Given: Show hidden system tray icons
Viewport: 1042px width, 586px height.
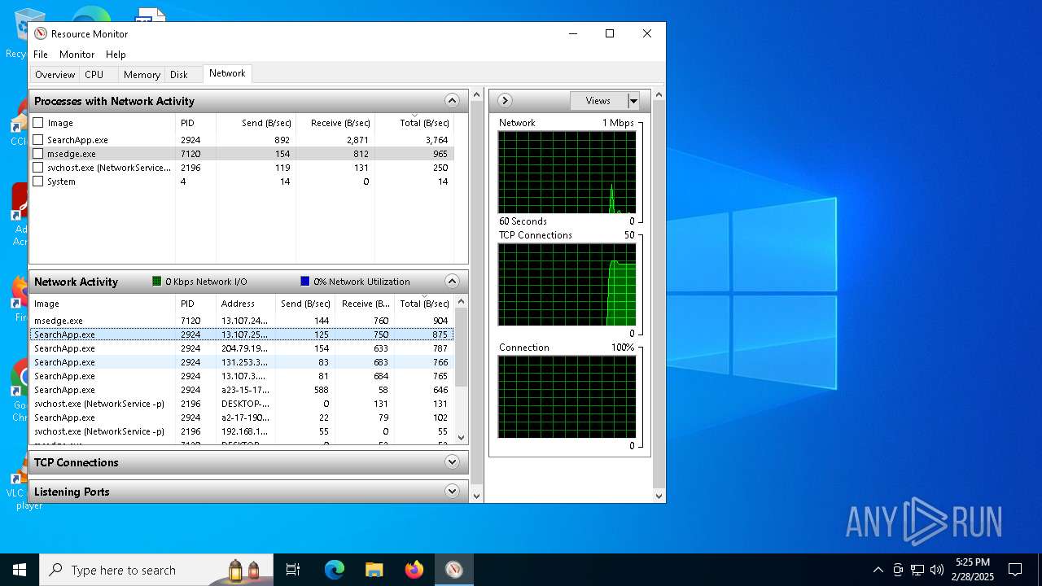Looking at the screenshot, I should (878, 570).
